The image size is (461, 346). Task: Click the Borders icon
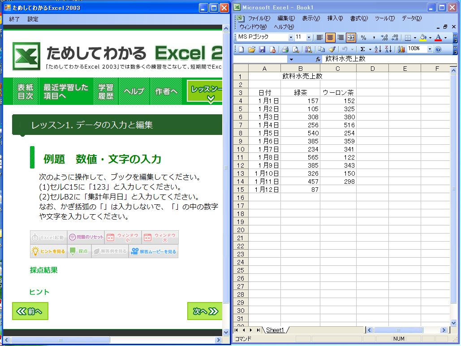408,38
